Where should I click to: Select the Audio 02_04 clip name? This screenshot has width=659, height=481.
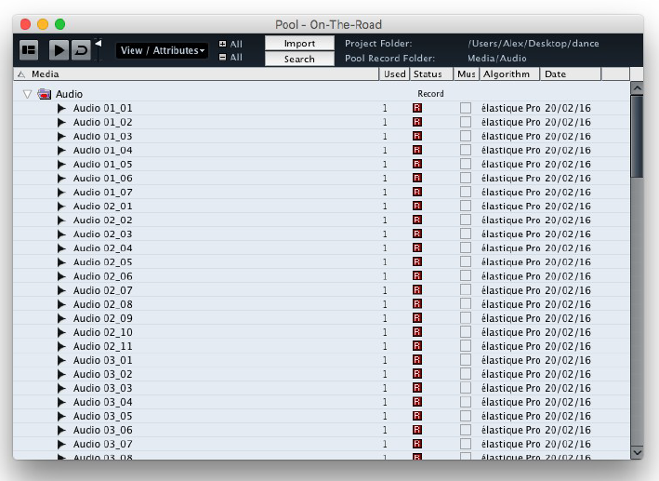click(102, 247)
